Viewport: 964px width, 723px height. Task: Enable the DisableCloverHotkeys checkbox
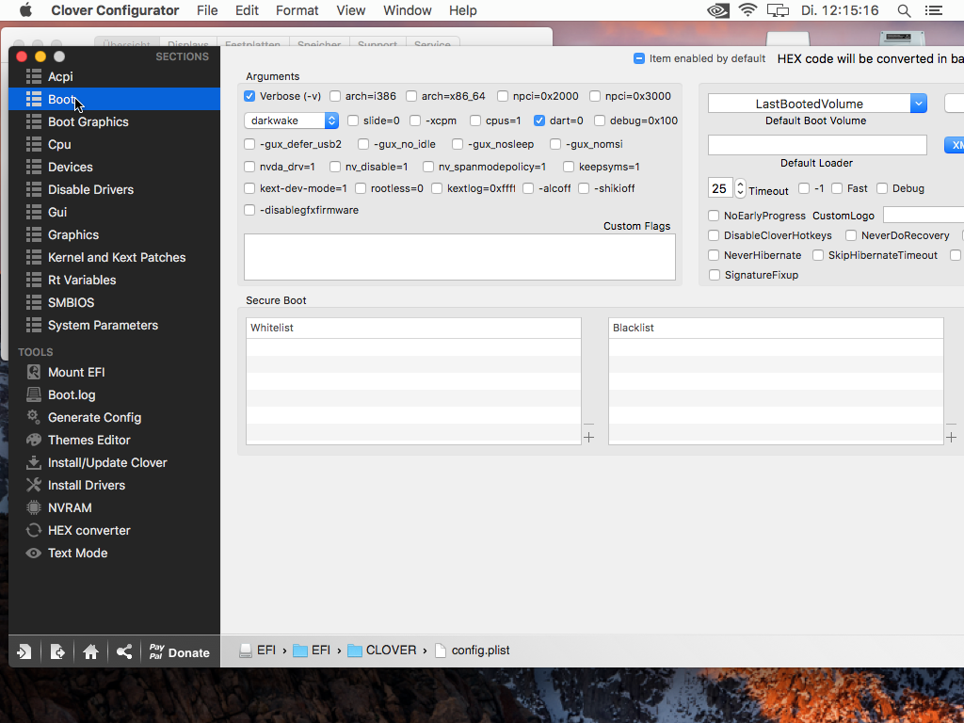pyautogui.click(x=714, y=235)
